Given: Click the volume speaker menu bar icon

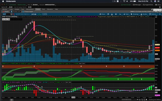Looking at the screenshot, I should (x=127, y=1).
